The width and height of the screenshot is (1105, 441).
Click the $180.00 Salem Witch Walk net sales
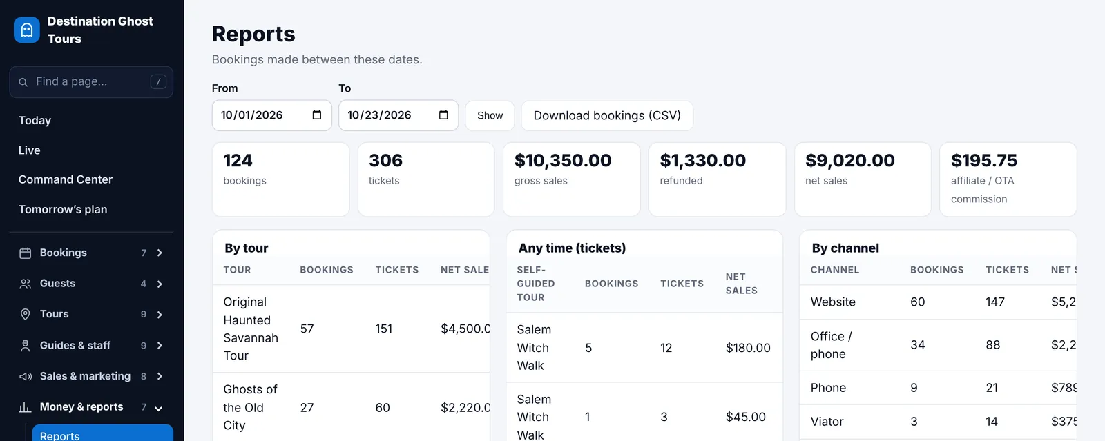coord(748,348)
